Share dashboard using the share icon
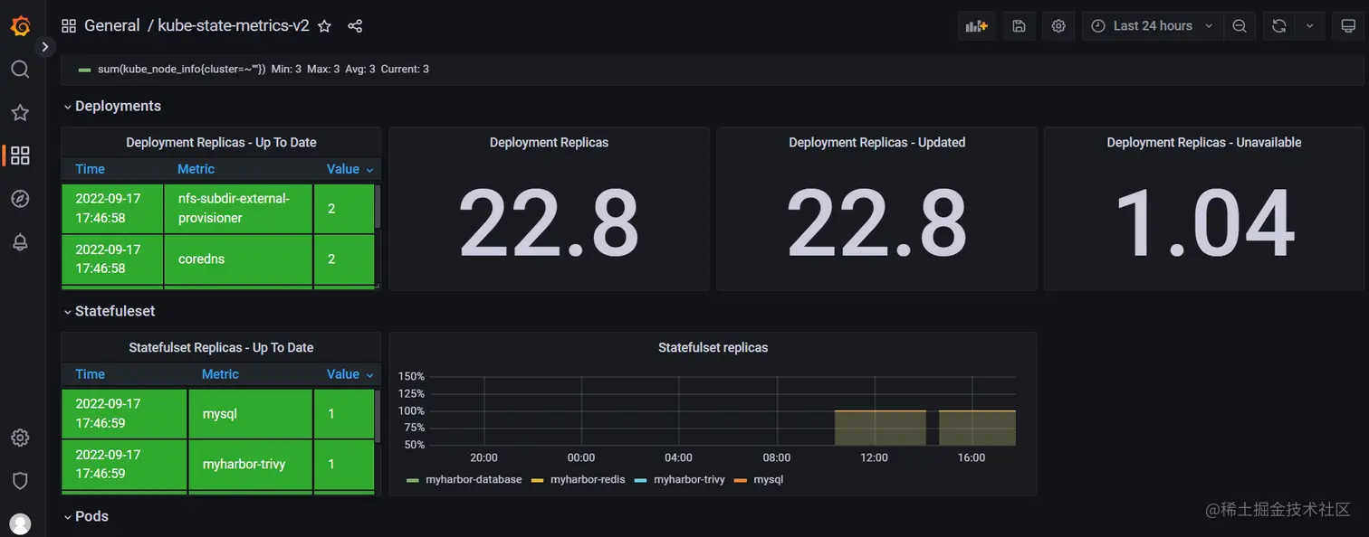 355,26
